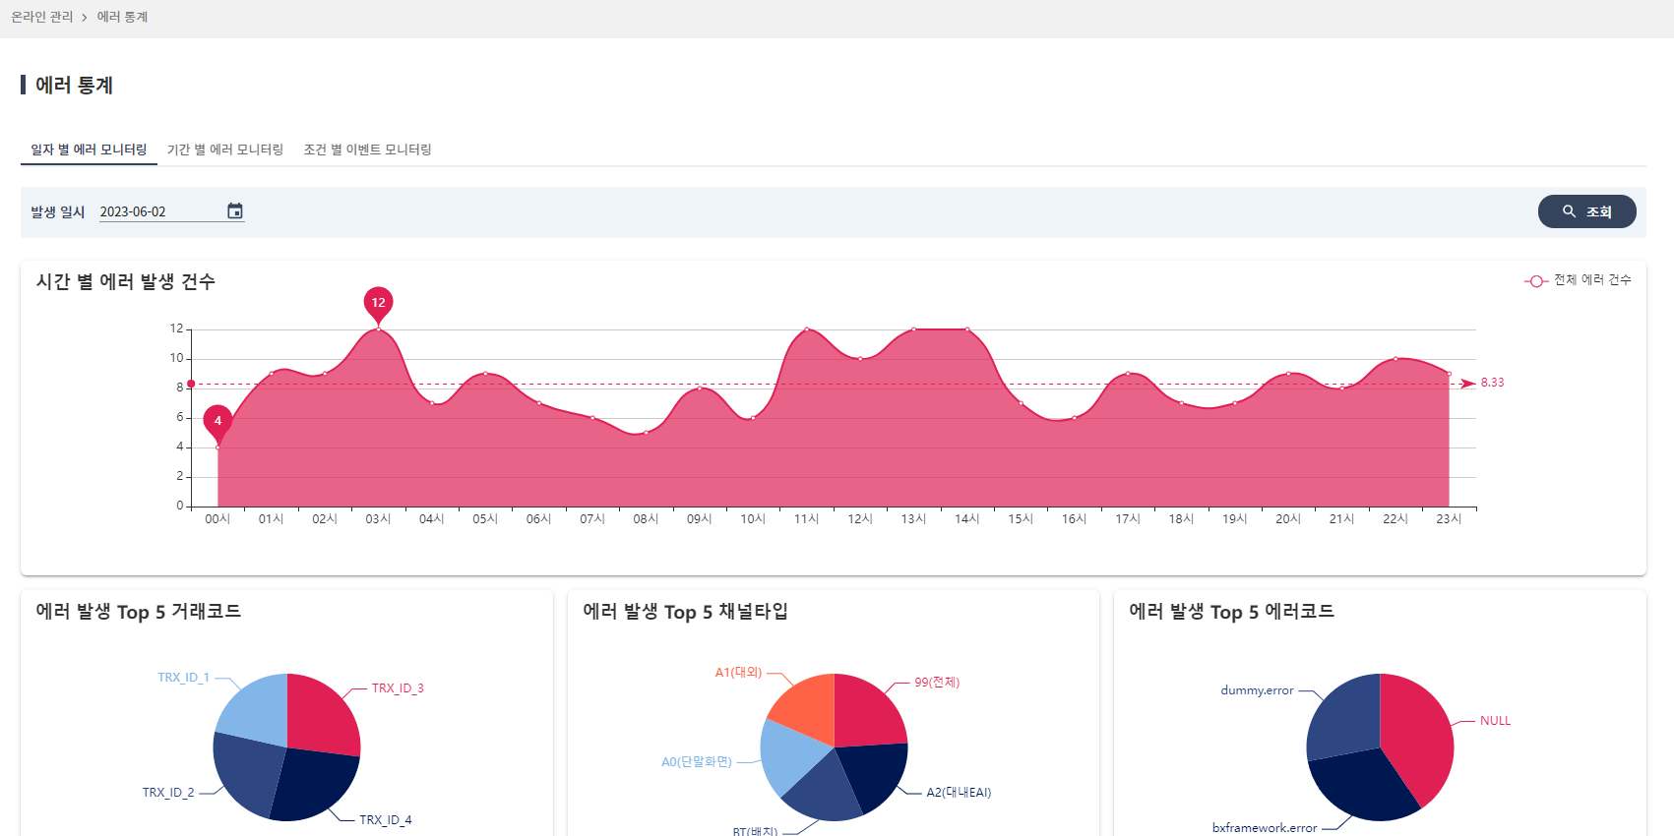Open the calendar date picker icon

[x=235, y=211]
